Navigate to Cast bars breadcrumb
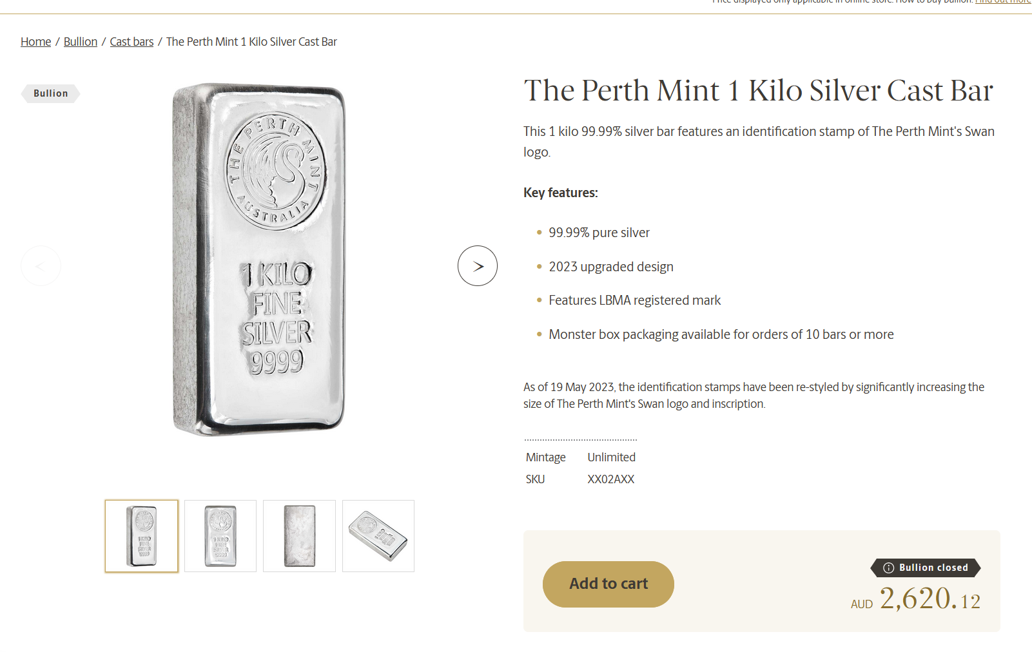The width and height of the screenshot is (1032, 652). coord(131,42)
